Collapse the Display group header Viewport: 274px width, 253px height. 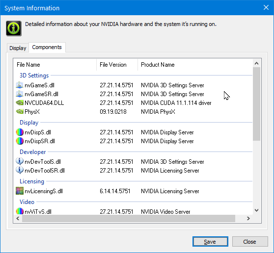point(29,123)
